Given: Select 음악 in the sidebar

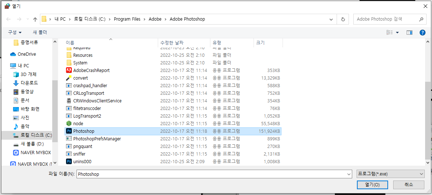Looking at the screenshot, I should [25, 126].
